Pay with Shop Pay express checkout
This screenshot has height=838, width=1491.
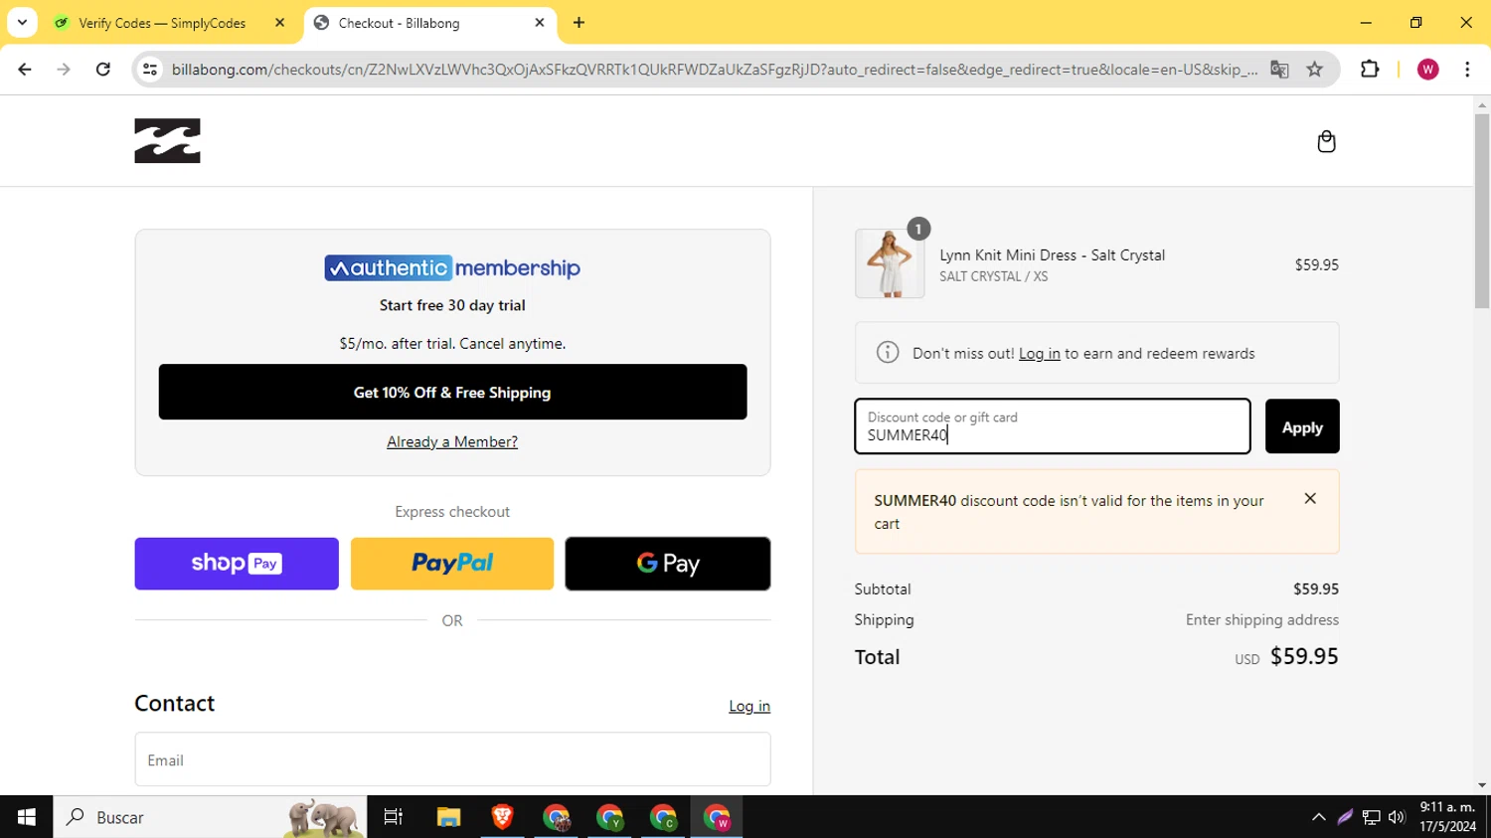(x=237, y=564)
